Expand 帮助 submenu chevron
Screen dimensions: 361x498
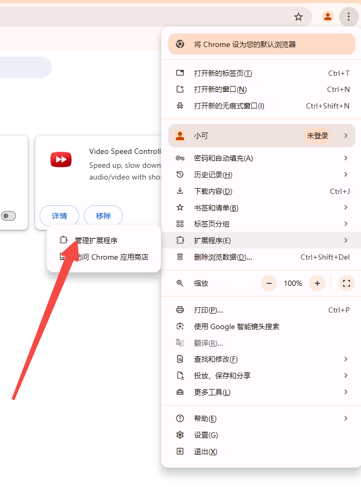[x=345, y=418]
